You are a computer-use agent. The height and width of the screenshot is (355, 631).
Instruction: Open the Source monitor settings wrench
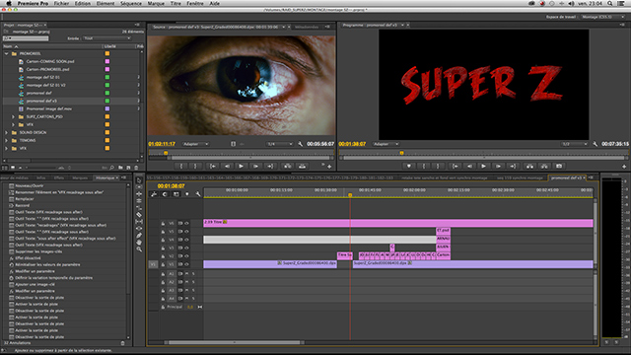pyautogui.click(x=300, y=144)
